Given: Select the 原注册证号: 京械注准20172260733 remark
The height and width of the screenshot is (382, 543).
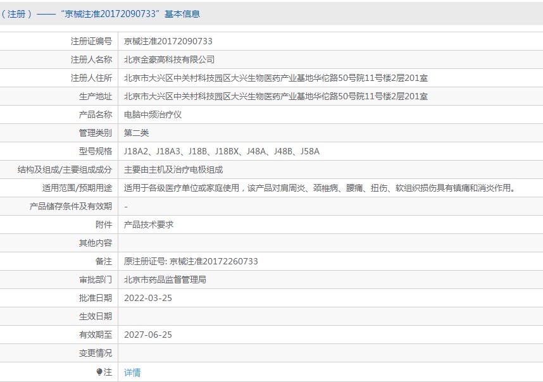Looking at the screenshot, I should (191, 261).
